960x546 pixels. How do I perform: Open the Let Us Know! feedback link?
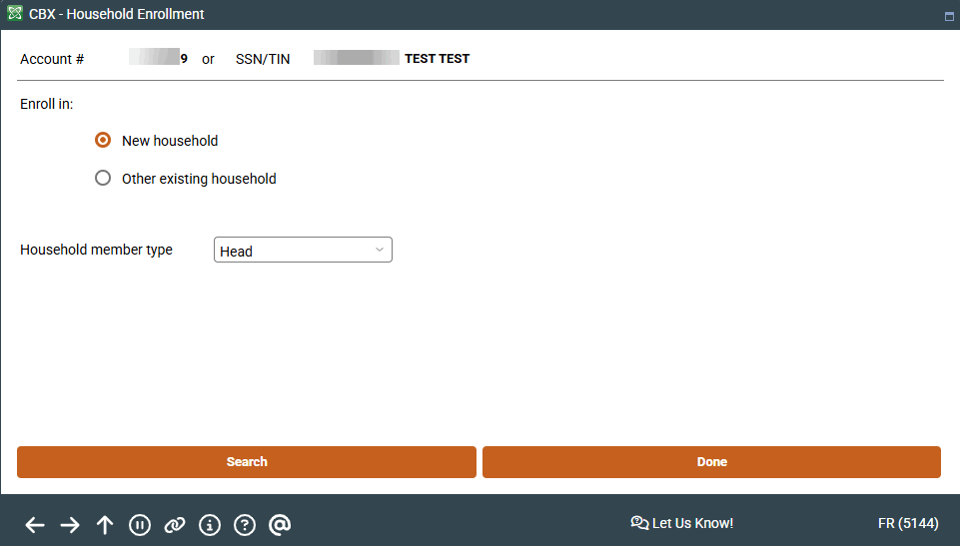pyautogui.click(x=682, y=523)
